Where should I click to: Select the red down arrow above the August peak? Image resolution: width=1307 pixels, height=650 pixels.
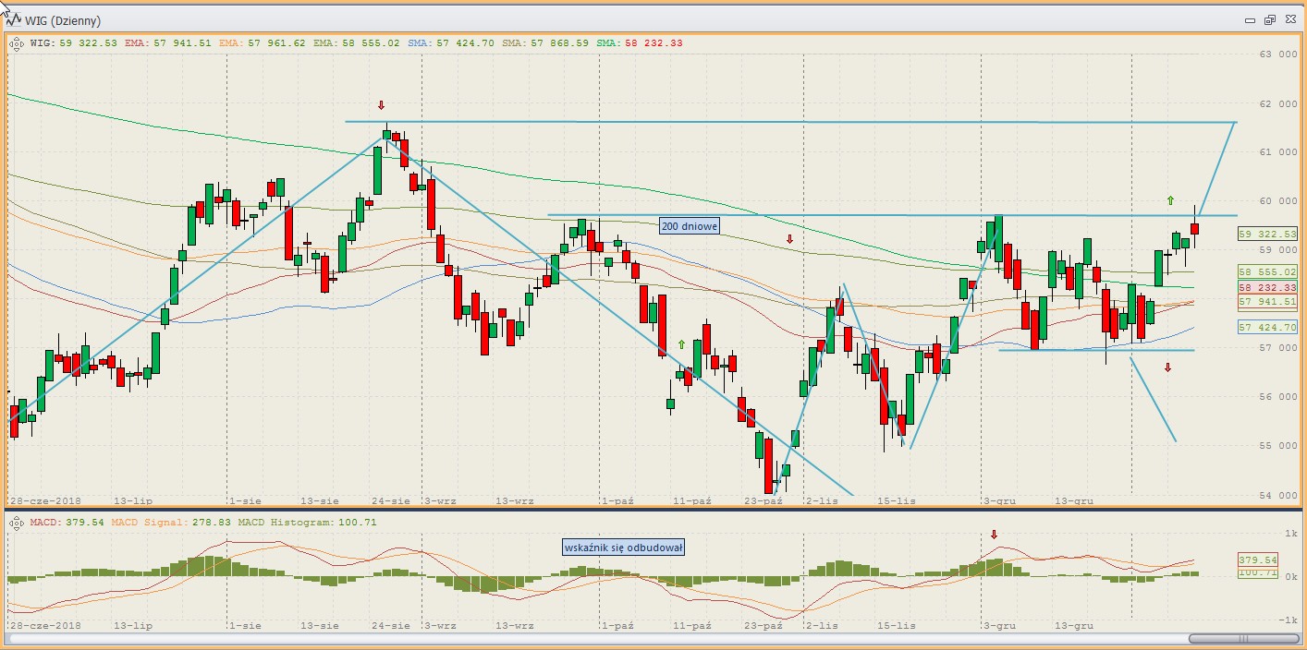[381, 105]
